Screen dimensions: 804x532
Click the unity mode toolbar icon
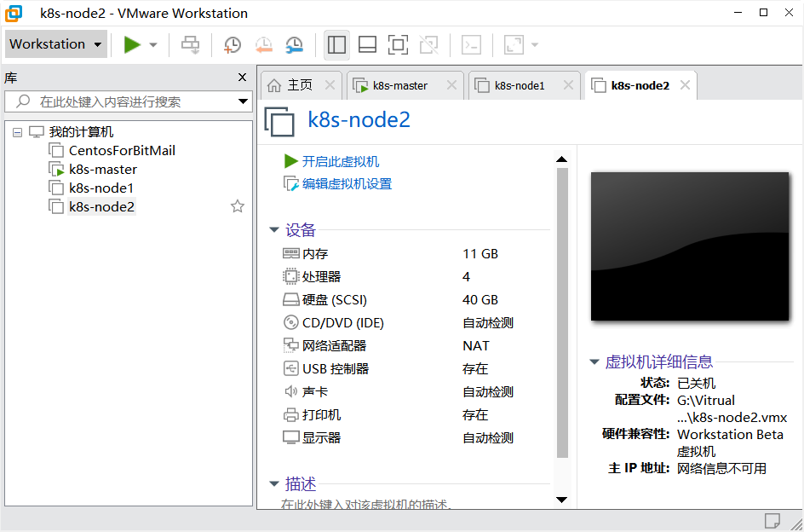coord(429,44)
